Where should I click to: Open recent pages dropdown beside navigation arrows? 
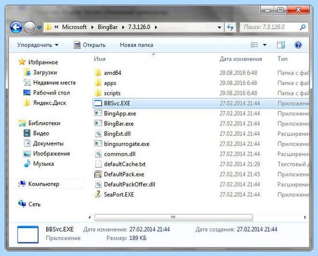coord(39,27)
